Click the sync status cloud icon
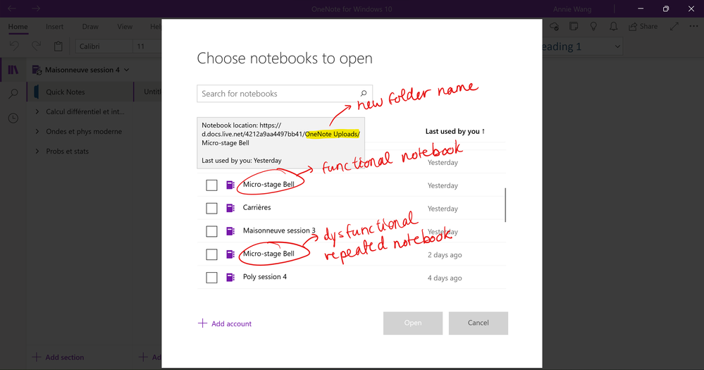The width and height of the screenshot is (704, 370). (555, 27)
